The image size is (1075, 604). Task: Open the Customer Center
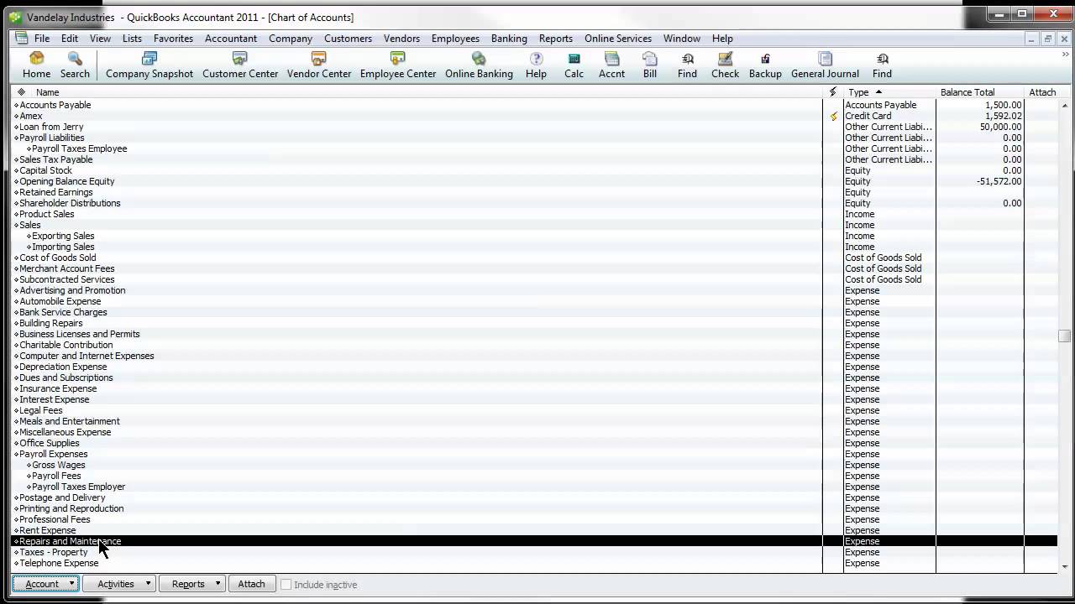[240, 65]
